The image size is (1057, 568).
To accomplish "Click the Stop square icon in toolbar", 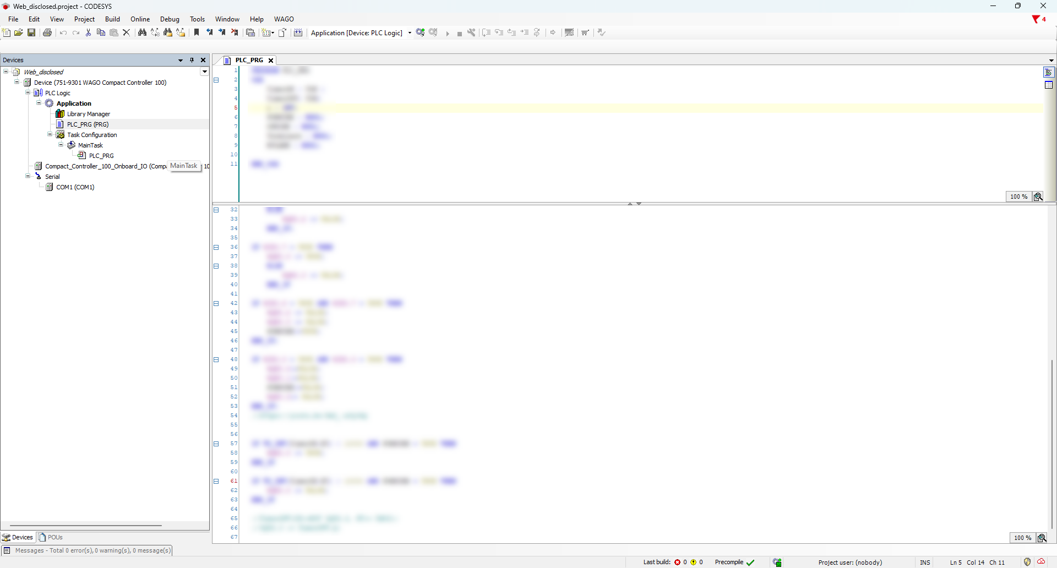I will point(460,34).
